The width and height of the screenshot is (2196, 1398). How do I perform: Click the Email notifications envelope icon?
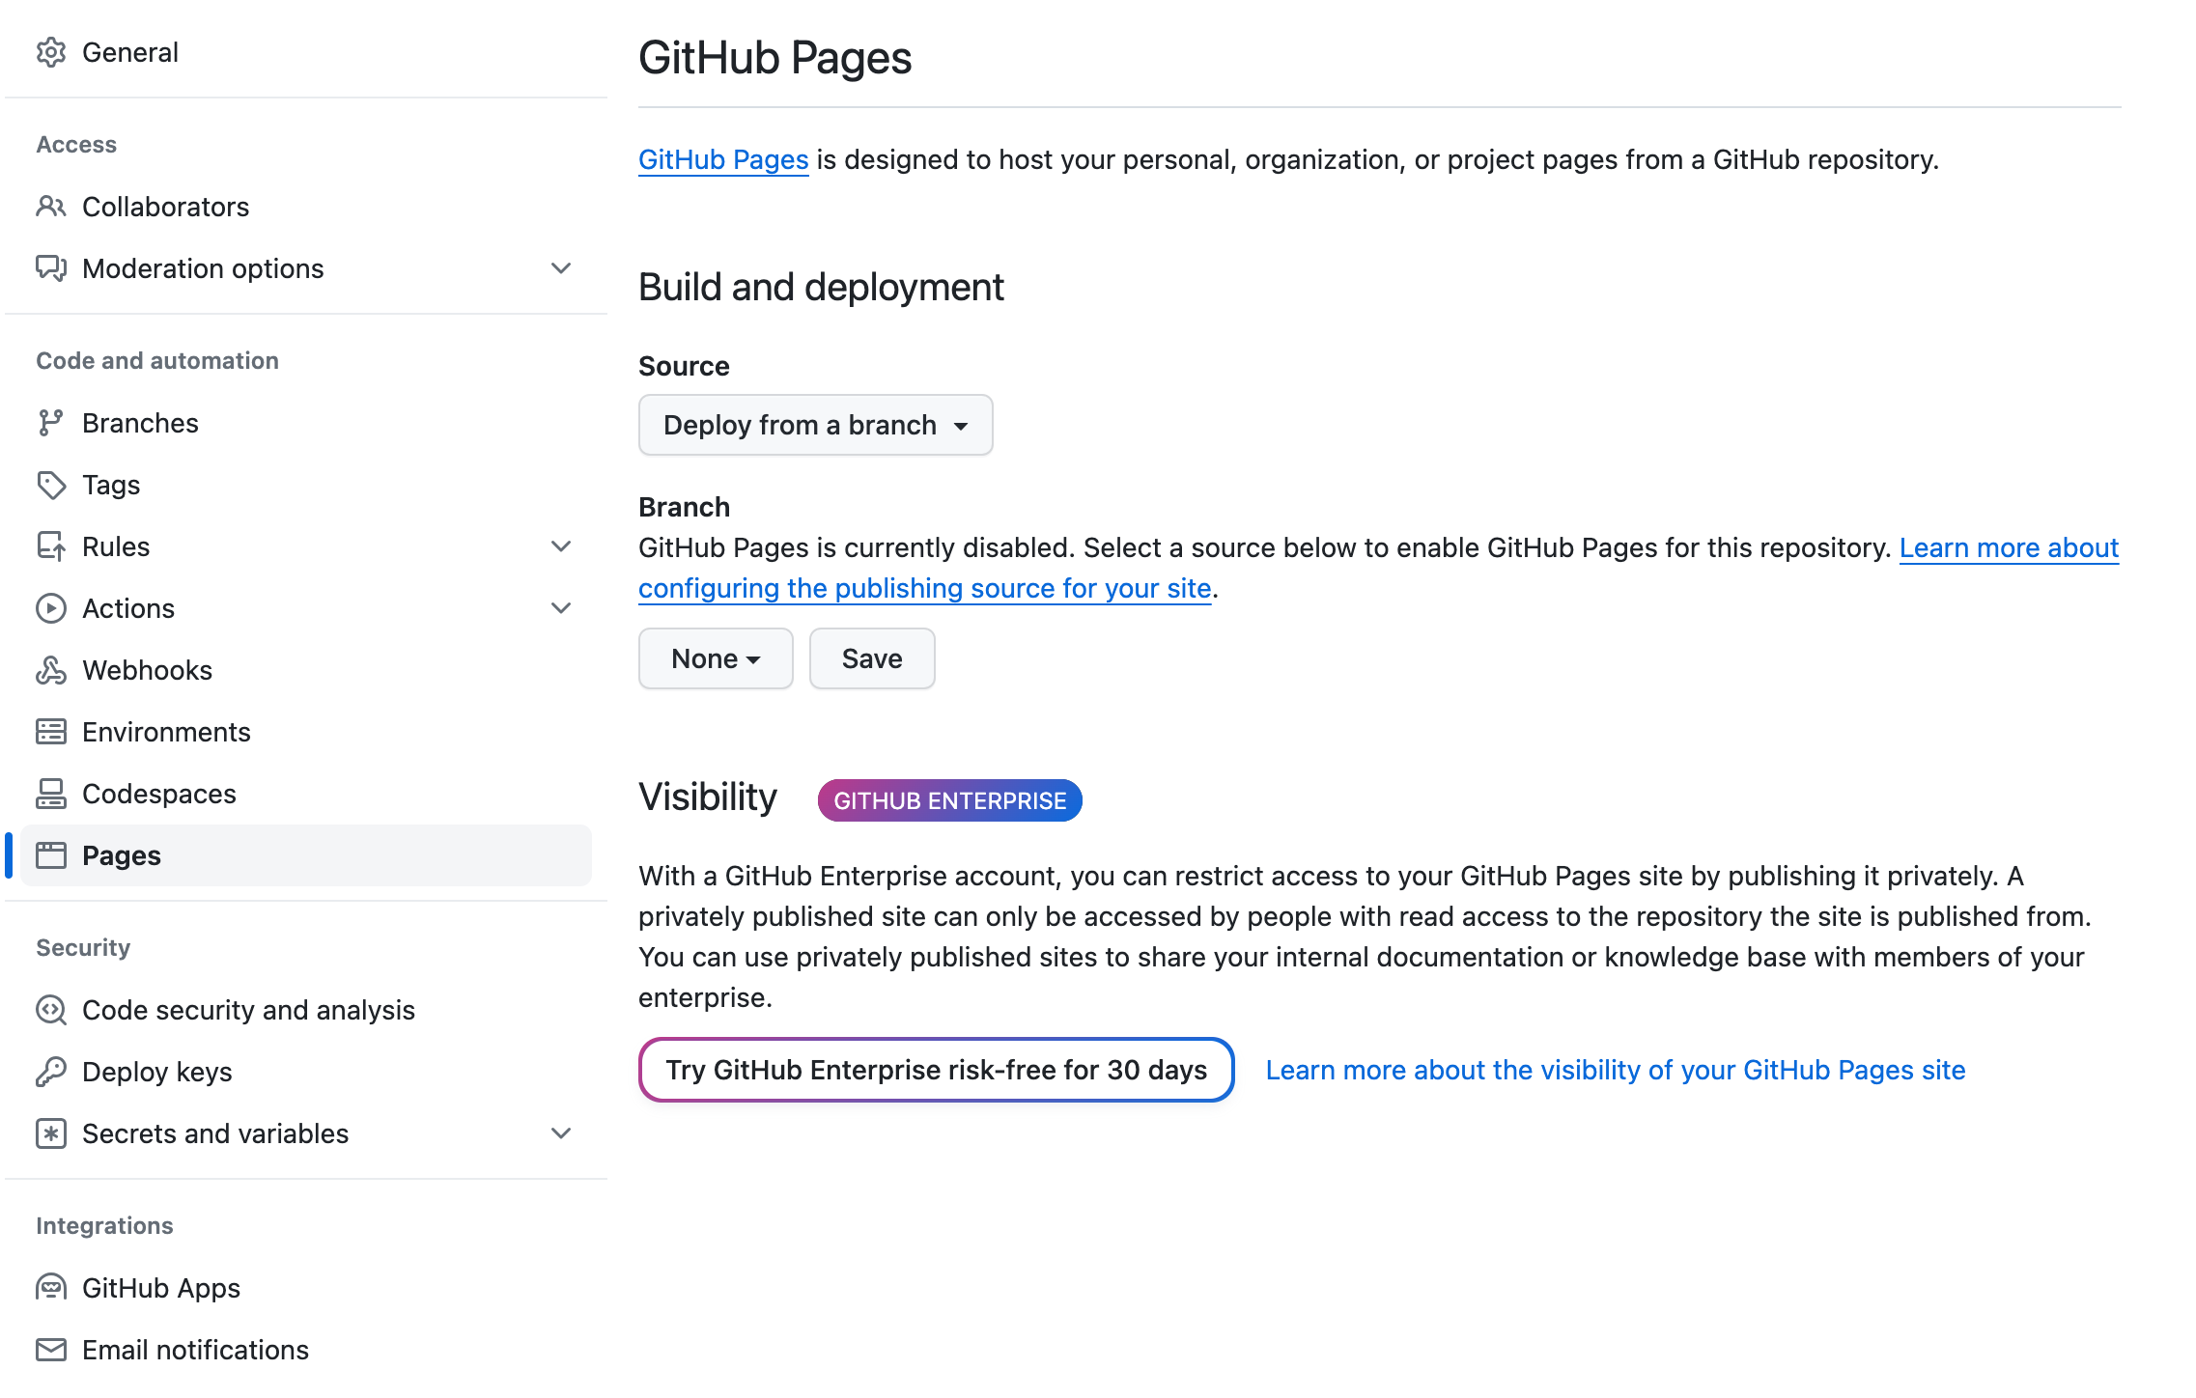click(51, 1350)
